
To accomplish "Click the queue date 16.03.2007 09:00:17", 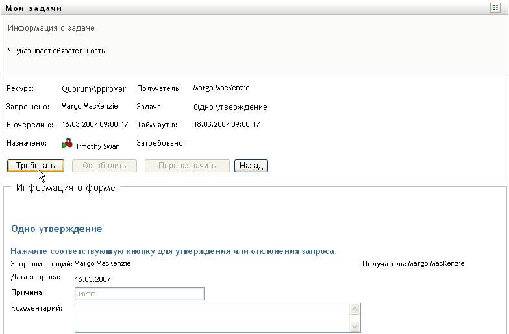I will tap(95, 124).
